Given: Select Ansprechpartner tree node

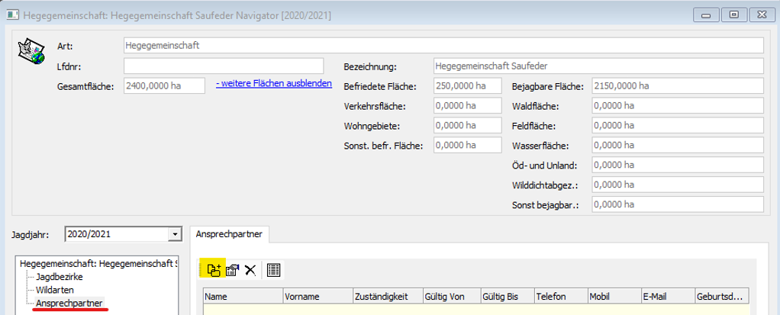Looking at the screenshot, I should 69,303.
